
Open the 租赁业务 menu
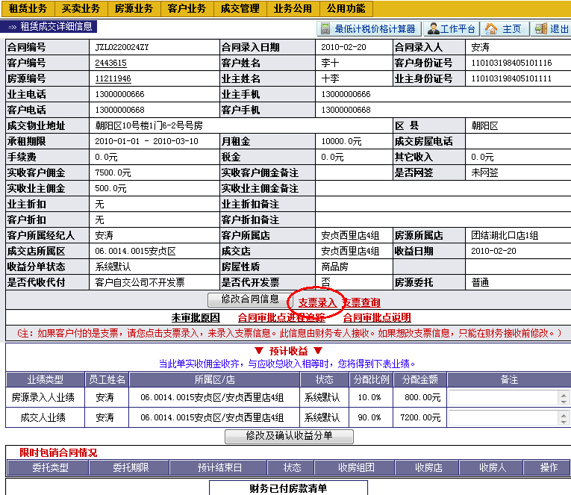point(28,8)
